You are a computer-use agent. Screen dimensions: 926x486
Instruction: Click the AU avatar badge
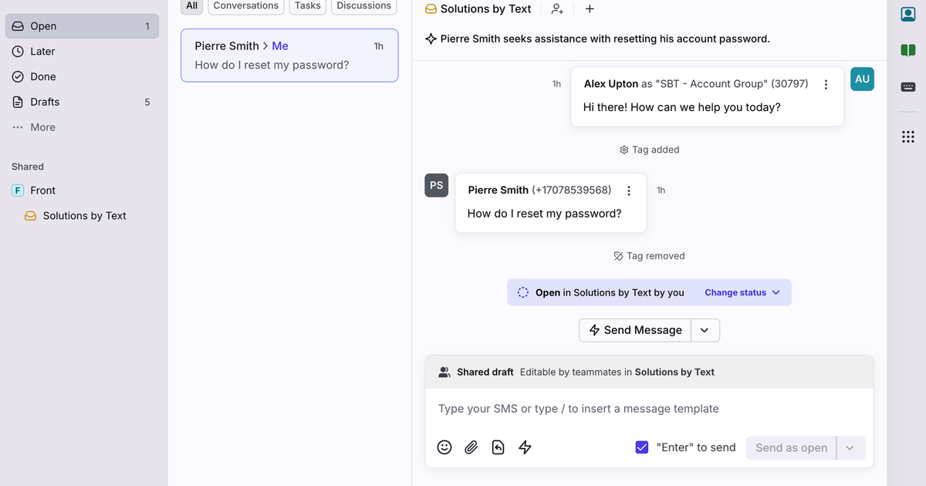click(x=862, y=79)
